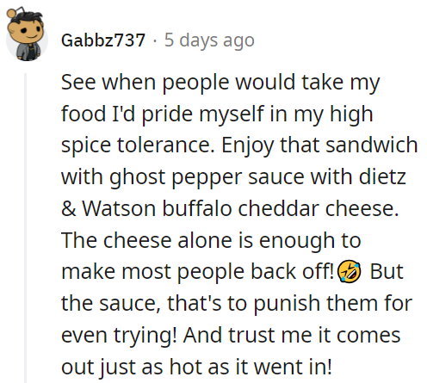
Task: Click the phrase 'ghost pepper sauce'
Action: point(206,178)
